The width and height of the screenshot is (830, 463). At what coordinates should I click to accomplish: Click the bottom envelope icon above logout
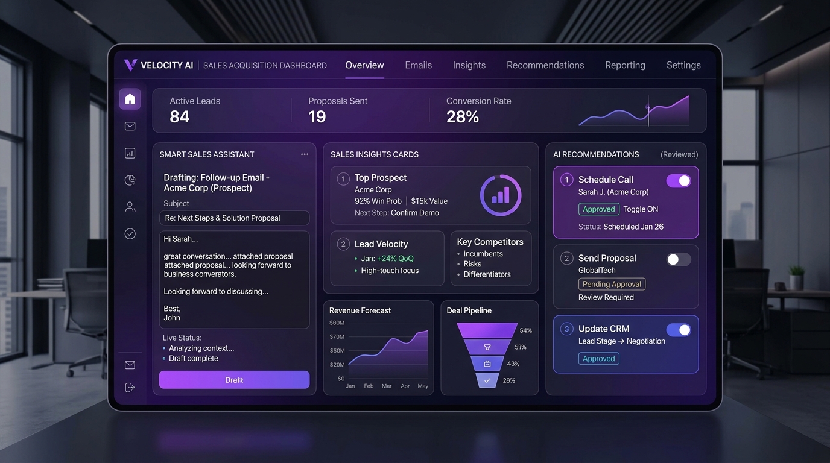click(130, 365)
